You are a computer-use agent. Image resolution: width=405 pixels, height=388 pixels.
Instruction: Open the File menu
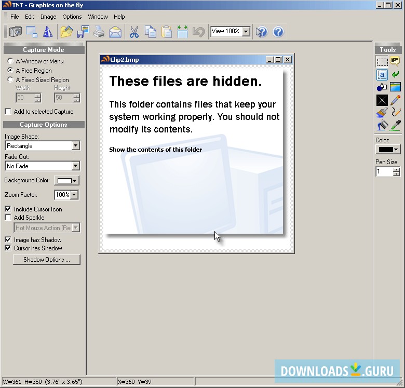tap(15, 17)
